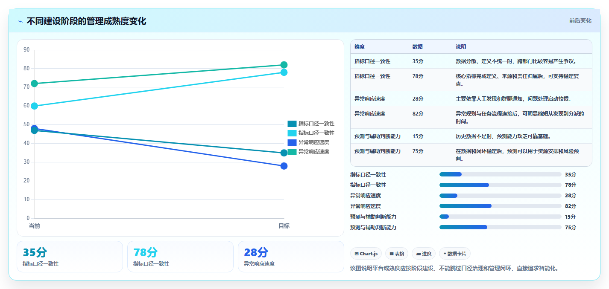Viewport: 609px width, 289px height.
Task: Open the 78分 指标口径一致性 data card
Action: coord(180,257)
